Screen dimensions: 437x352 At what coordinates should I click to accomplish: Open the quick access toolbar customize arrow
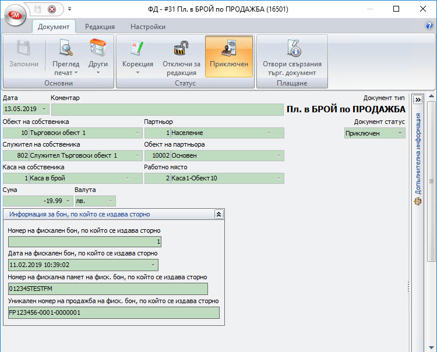[70, 9]
